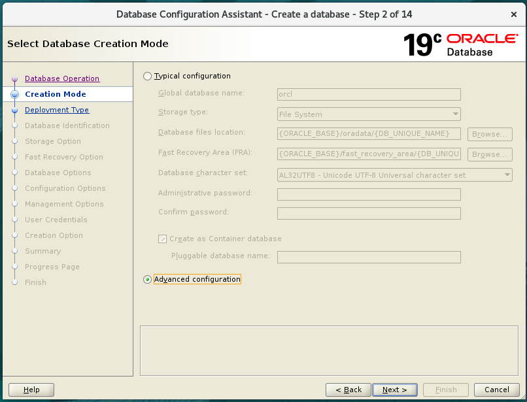Click the Confirm password field
The width and height of the screenshot is (527, 402).
(369, 214)
